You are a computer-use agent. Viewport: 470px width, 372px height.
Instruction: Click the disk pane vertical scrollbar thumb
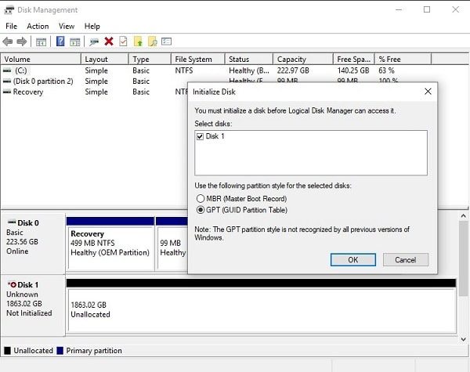point(464,258)
